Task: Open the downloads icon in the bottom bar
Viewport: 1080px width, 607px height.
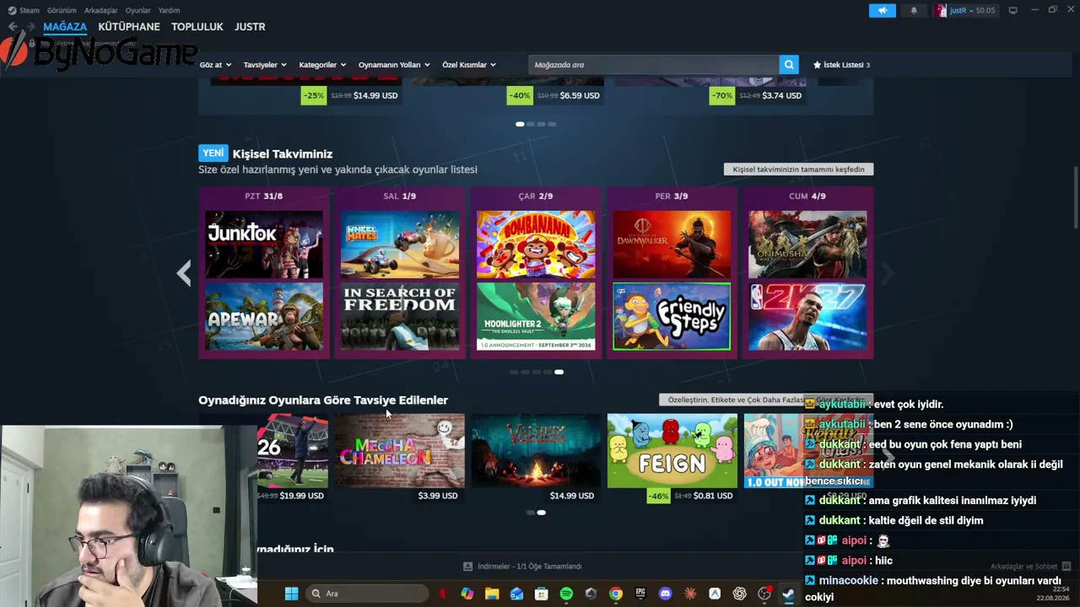Action: (x=467, y=567)
